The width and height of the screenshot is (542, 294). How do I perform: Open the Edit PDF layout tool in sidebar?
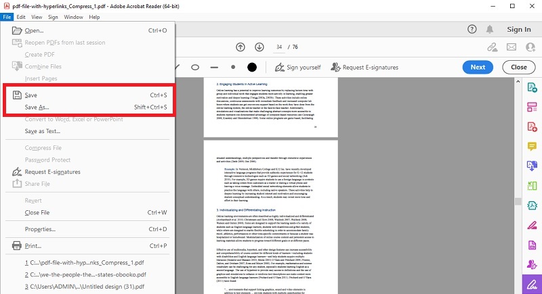(532, 107)
